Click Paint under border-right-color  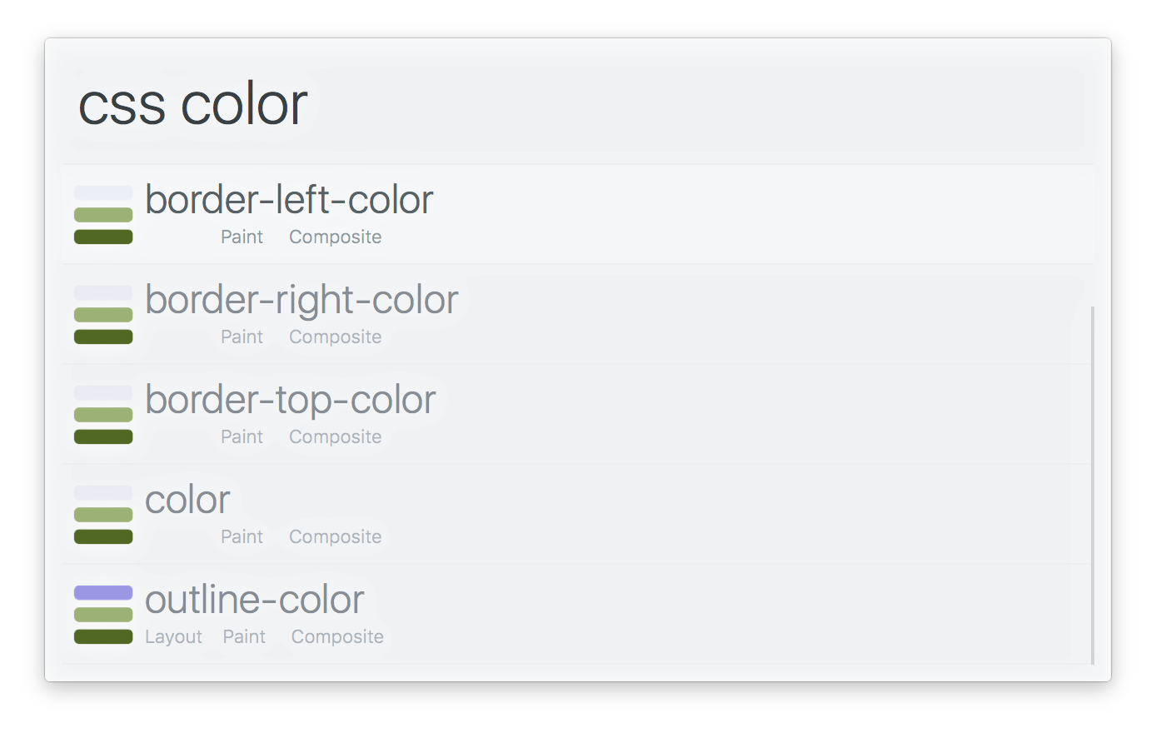(x=242, y=337)
